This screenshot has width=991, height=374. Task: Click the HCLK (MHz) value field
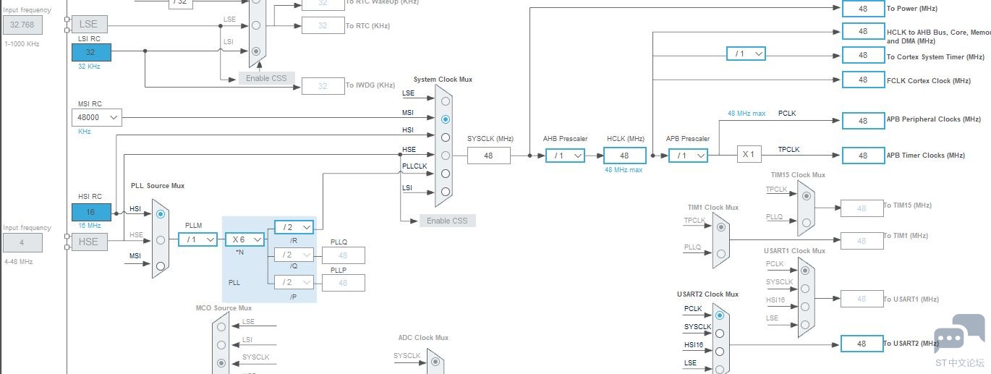click(x=624, y=156)
